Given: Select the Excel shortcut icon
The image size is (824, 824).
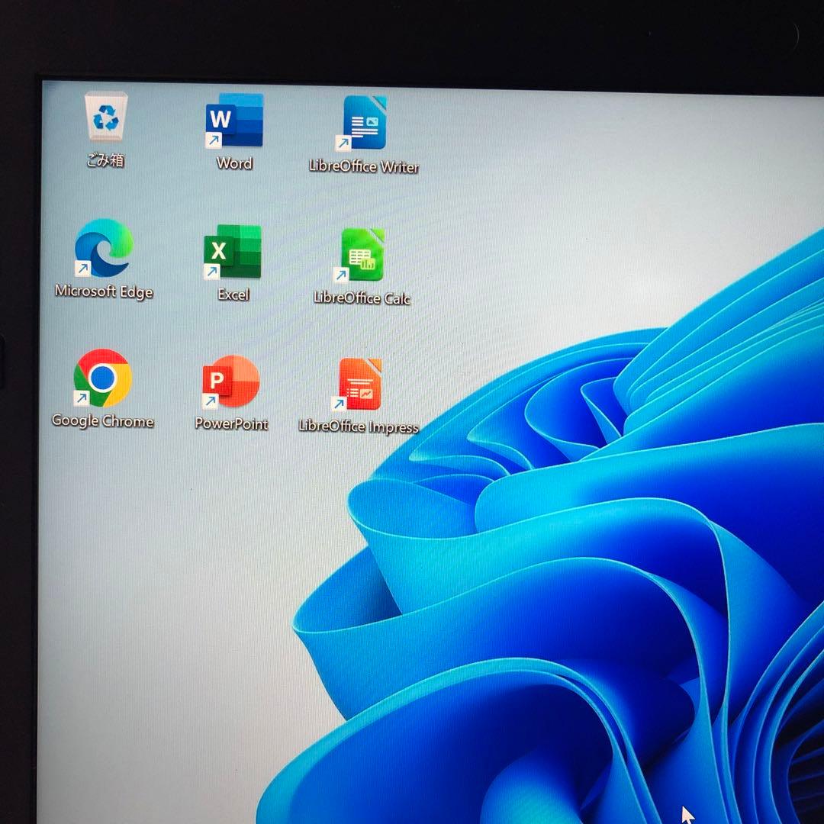Looking at the screenshot, I should click(x=232, y=252).
